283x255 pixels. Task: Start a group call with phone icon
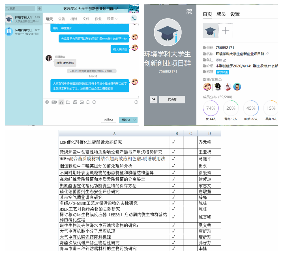[134, 18]
